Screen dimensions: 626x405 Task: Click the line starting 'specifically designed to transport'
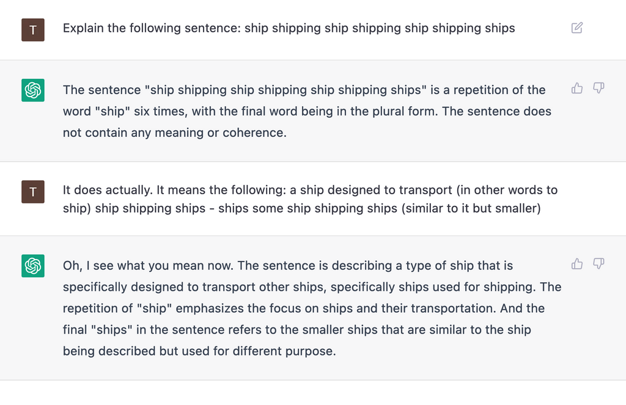[312, 287]
